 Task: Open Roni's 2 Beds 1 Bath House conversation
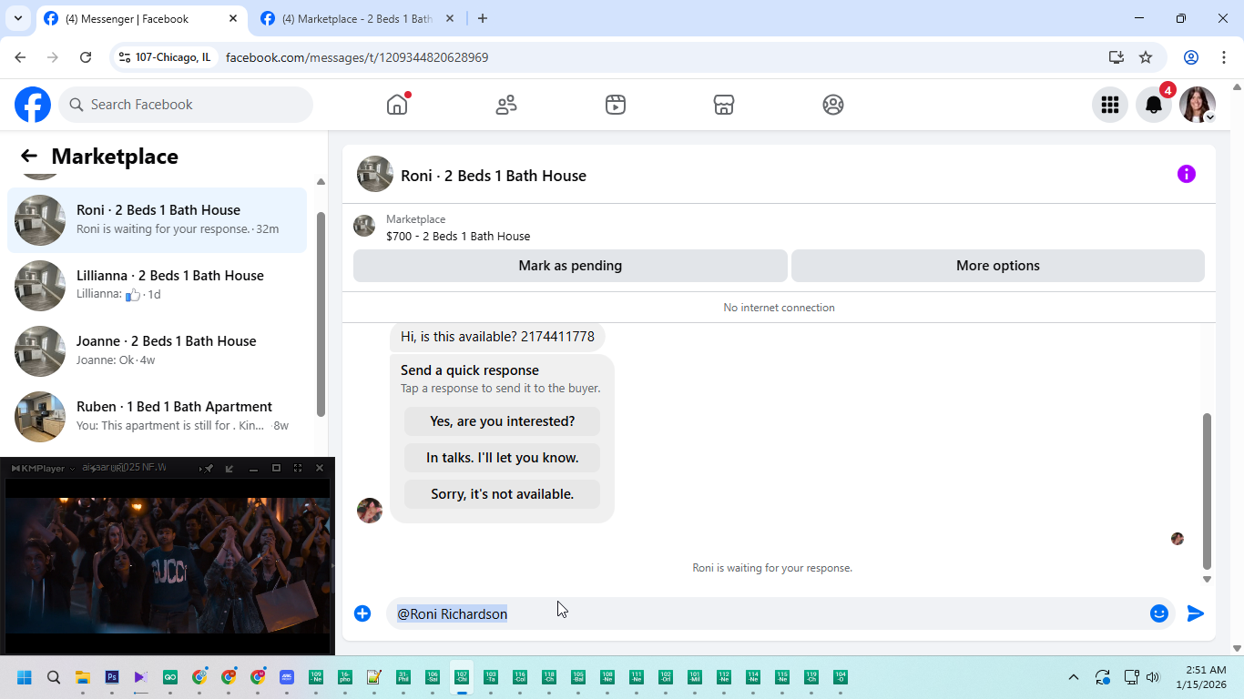157,220
